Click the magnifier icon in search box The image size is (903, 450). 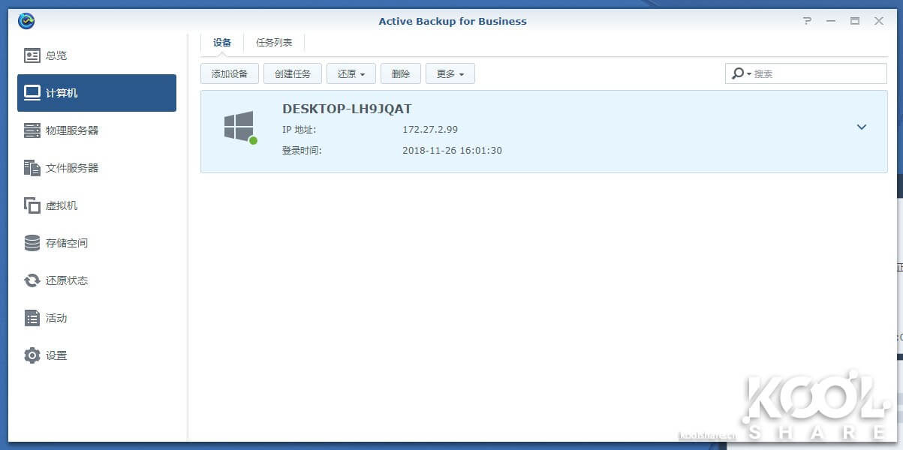pyautogui.click(x=738, y=73)
